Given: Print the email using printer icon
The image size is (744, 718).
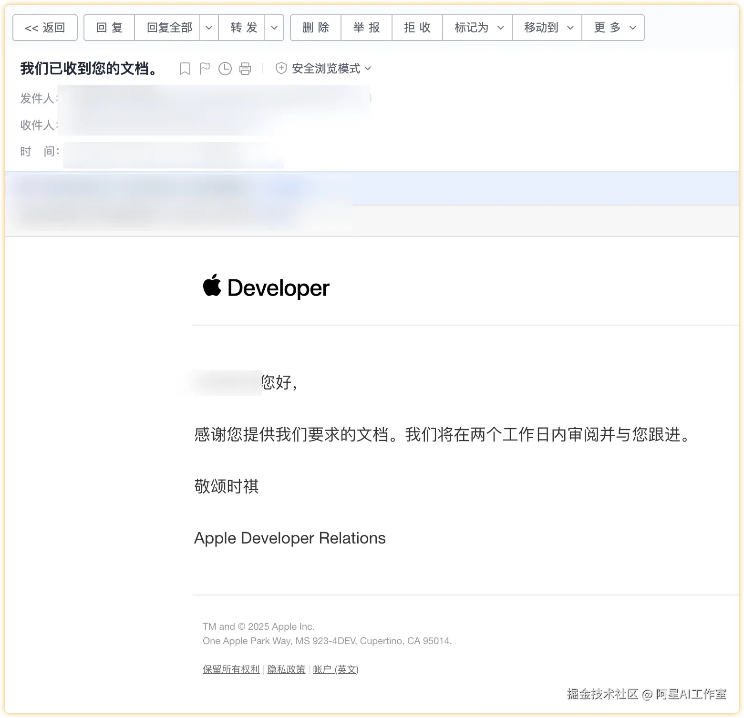Looking at the screenshot, I should coord(245,69).
